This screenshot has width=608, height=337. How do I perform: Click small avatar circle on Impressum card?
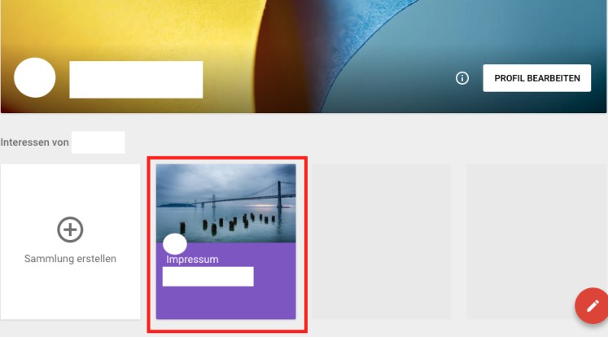click(x=175, y=244)
